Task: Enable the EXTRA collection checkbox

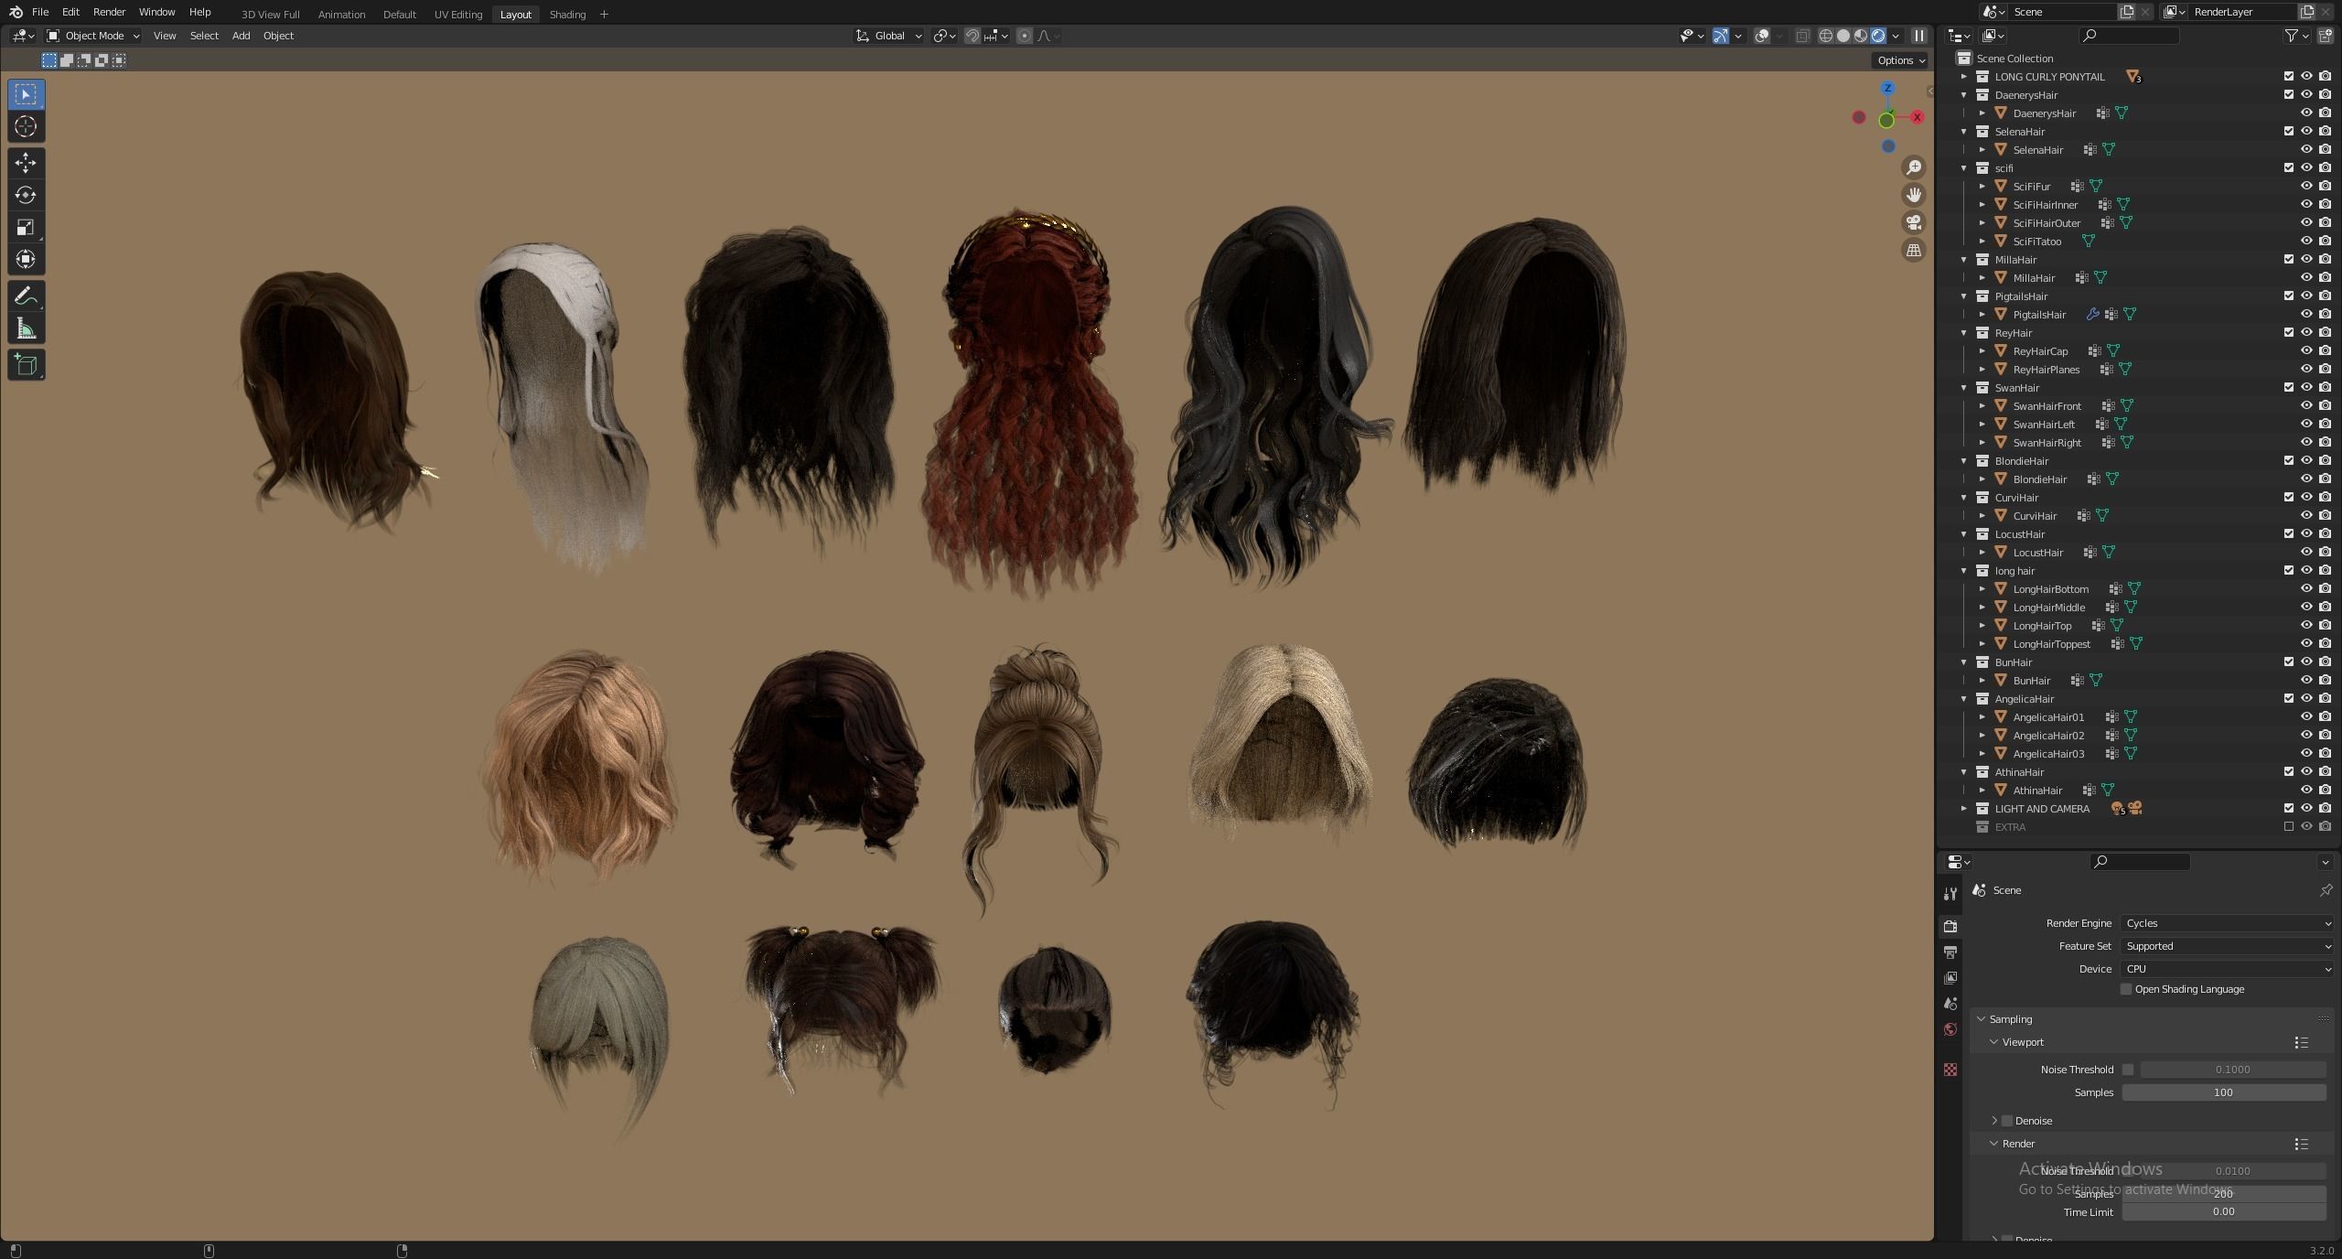Action: pyautogui.click(x=2289, y=827)
